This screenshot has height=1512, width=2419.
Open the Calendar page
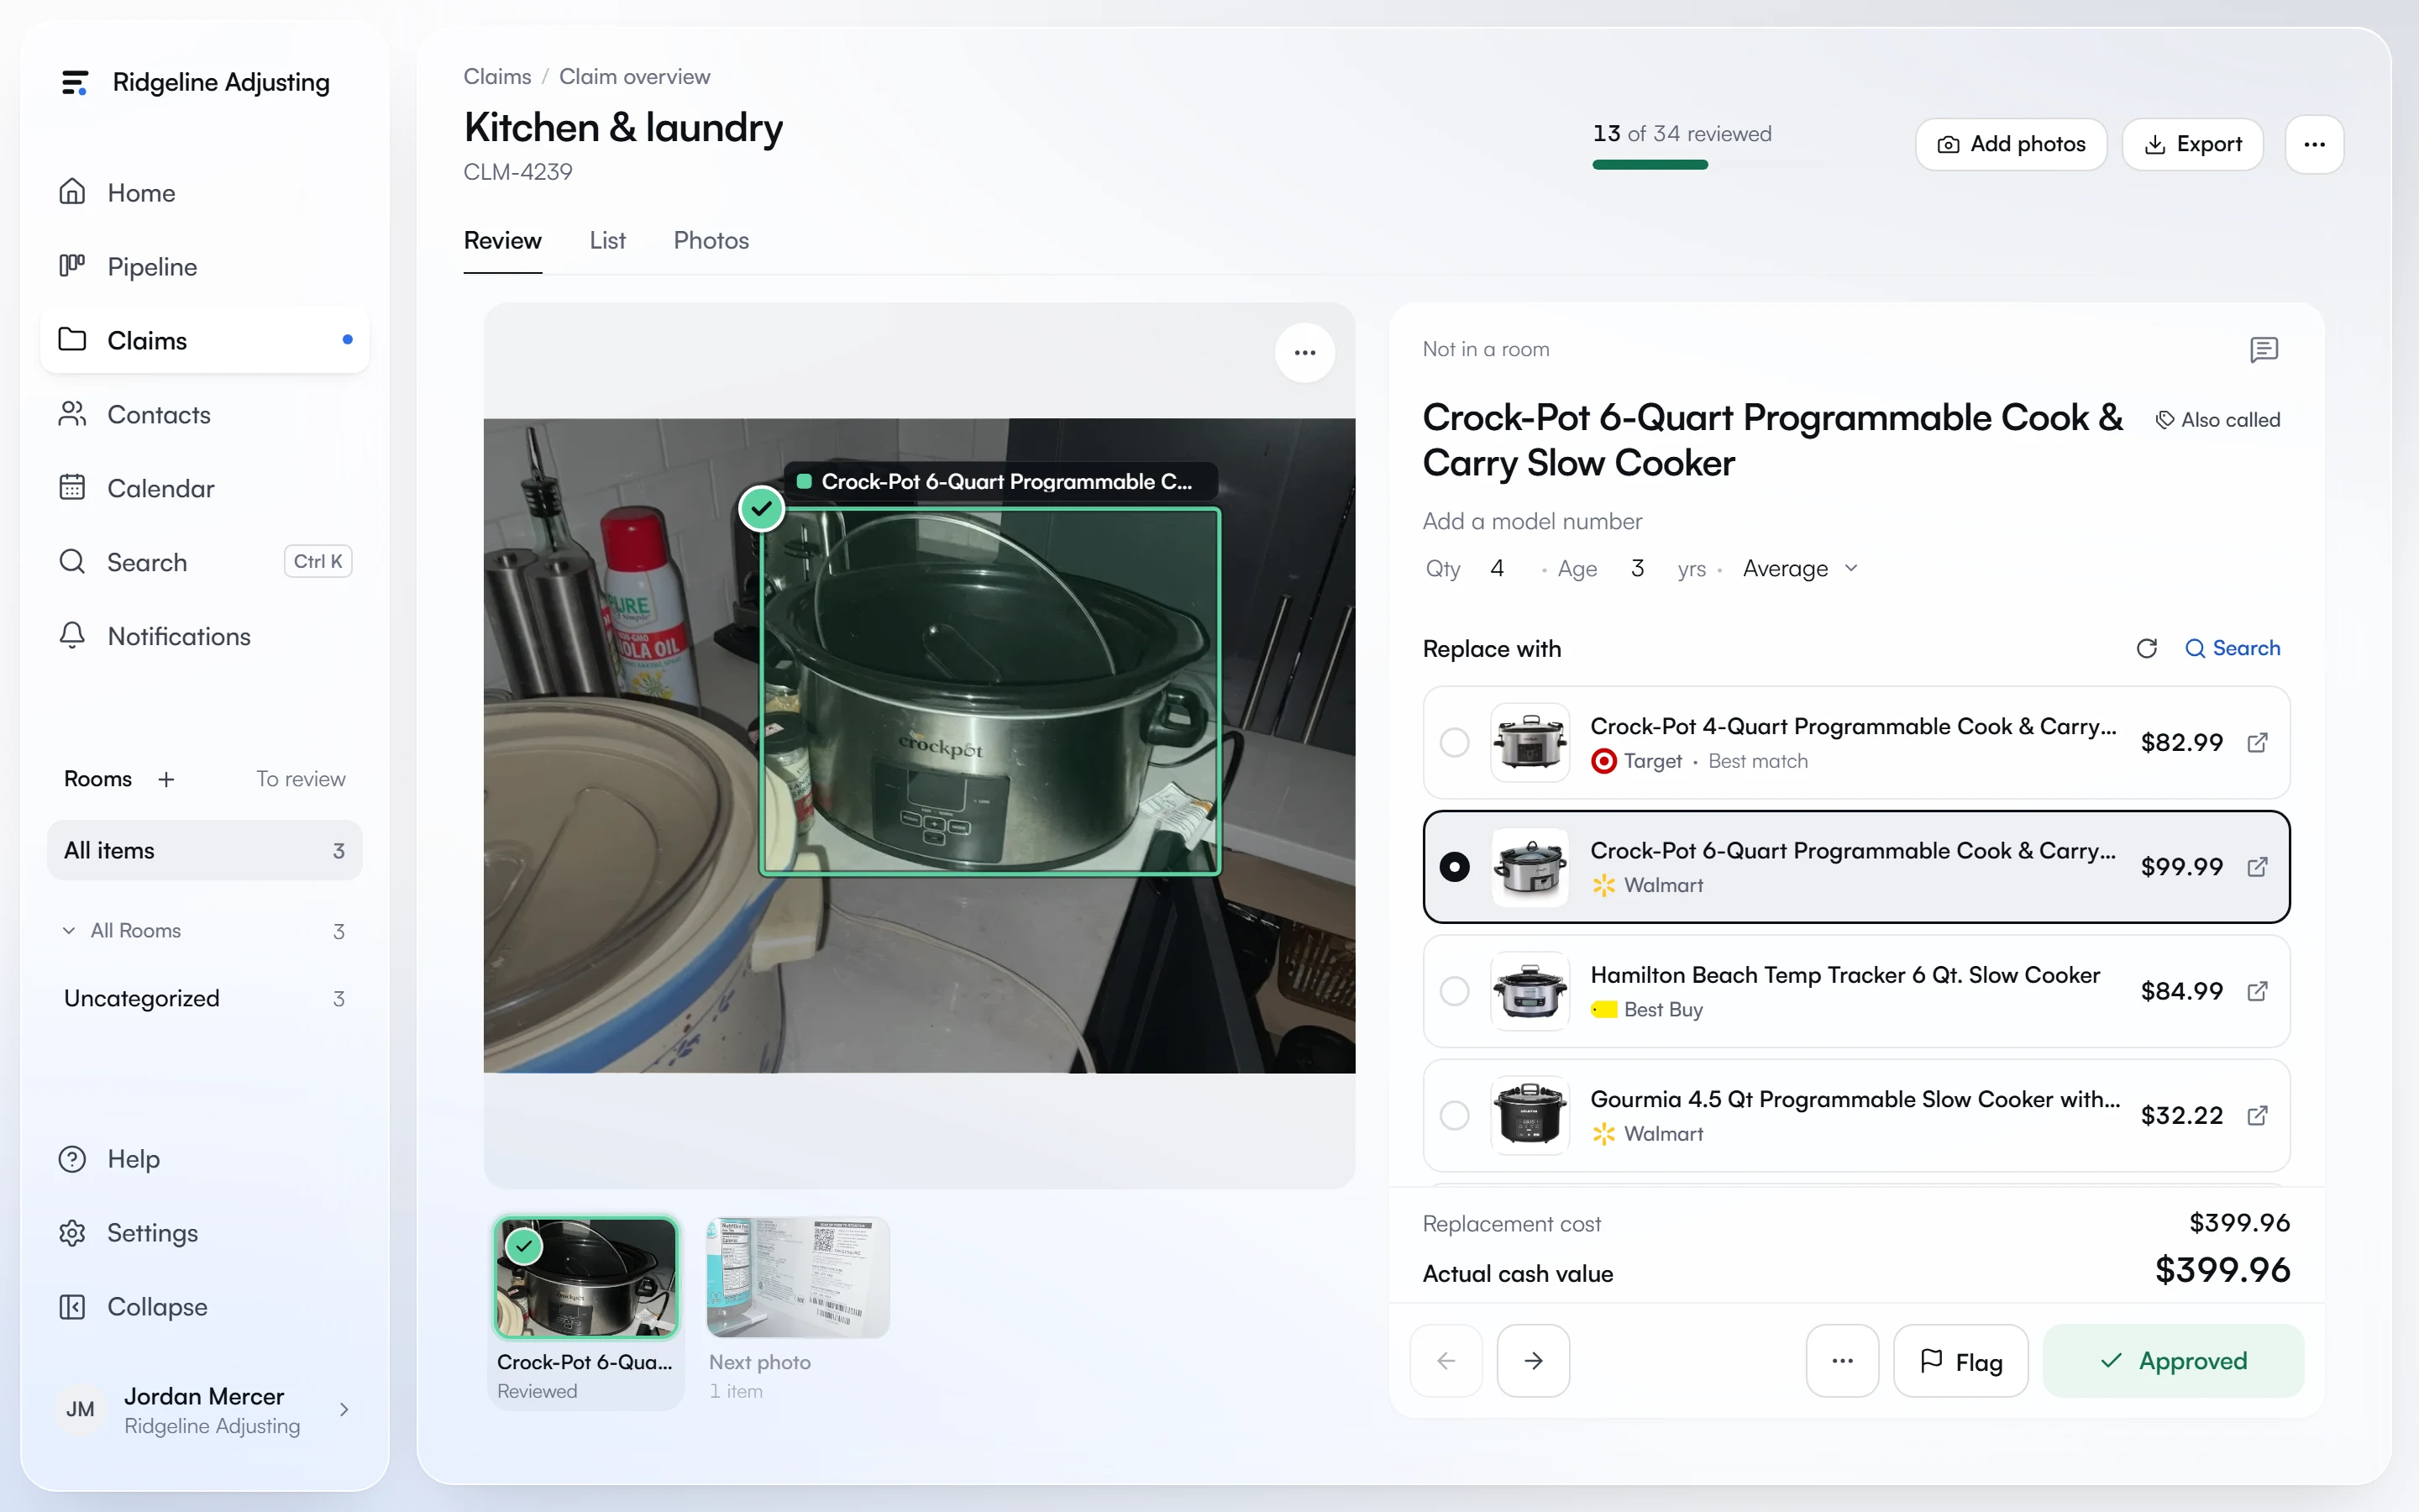[204, 488]
